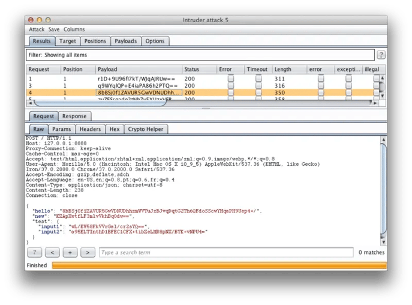412x305 pixels.
Task: Open the Save menu
Action: tap(54, 29)
